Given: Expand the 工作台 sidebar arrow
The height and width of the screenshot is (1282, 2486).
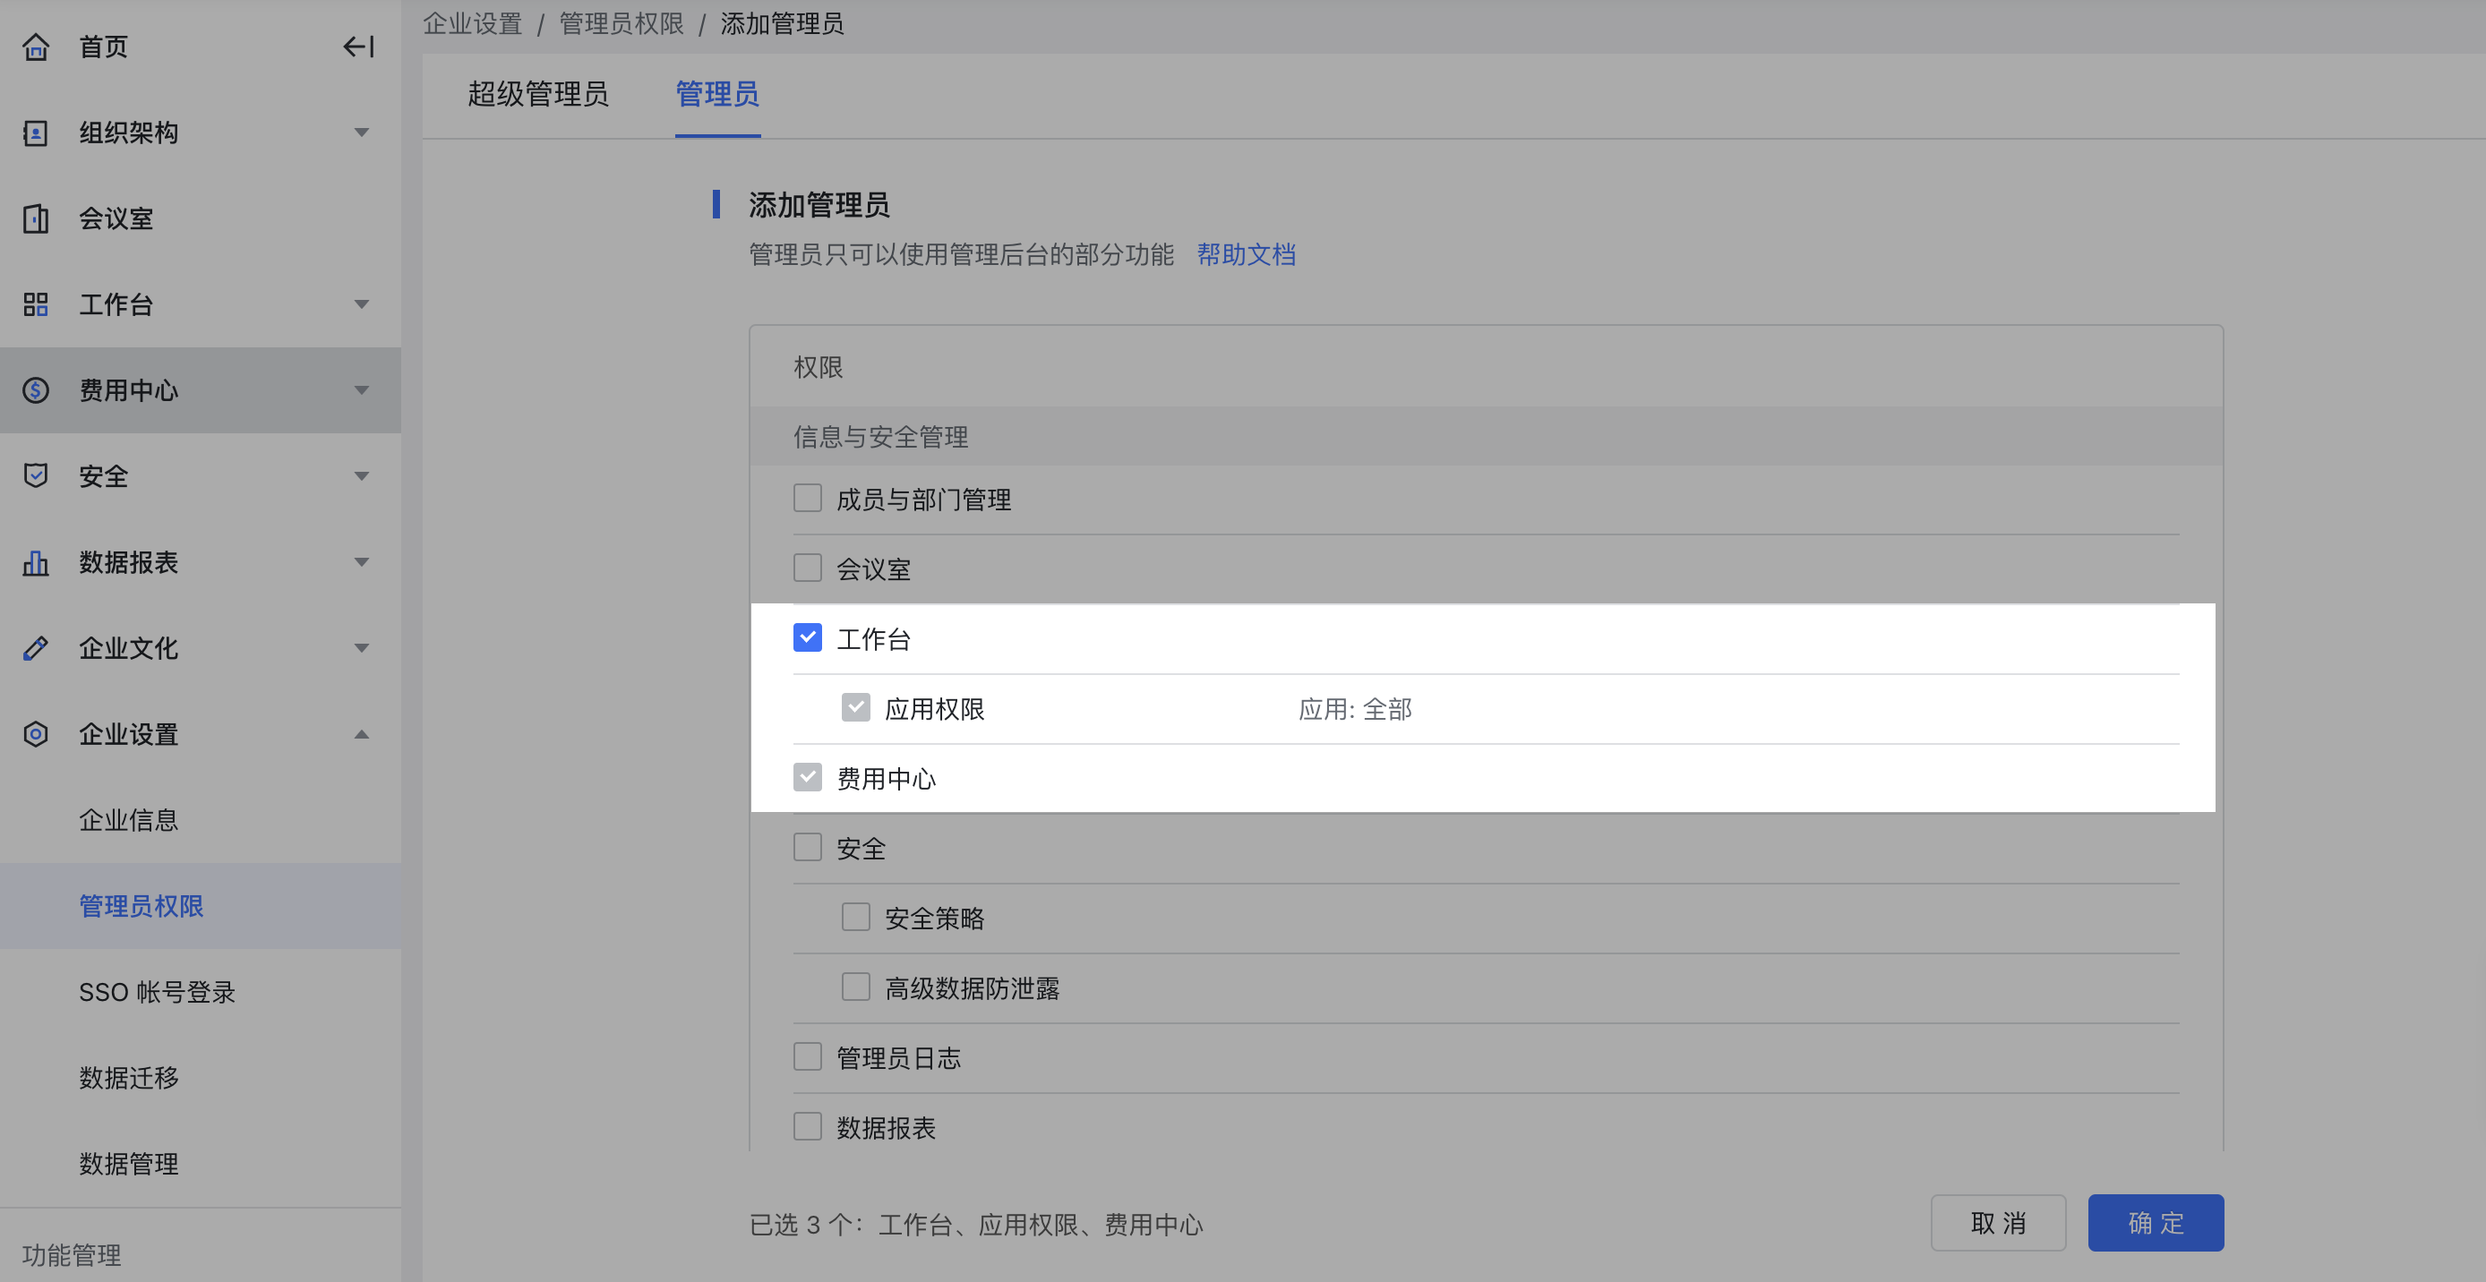Looking at the screenshot, I should (362, 304).
